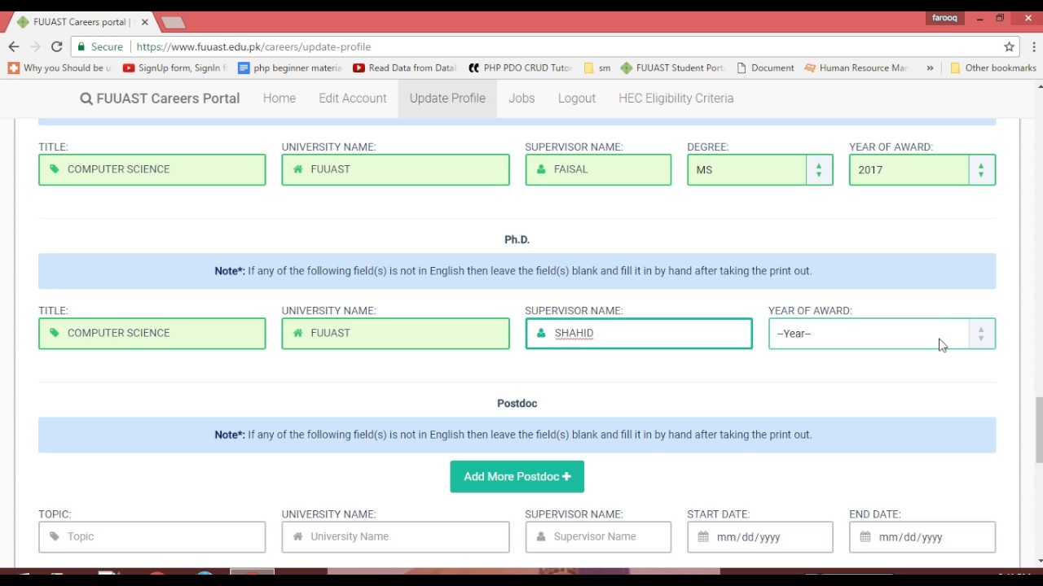Click the home icon in MS University Name field
This screenshot has width=1043, height=586.
[x=297, y=169]
